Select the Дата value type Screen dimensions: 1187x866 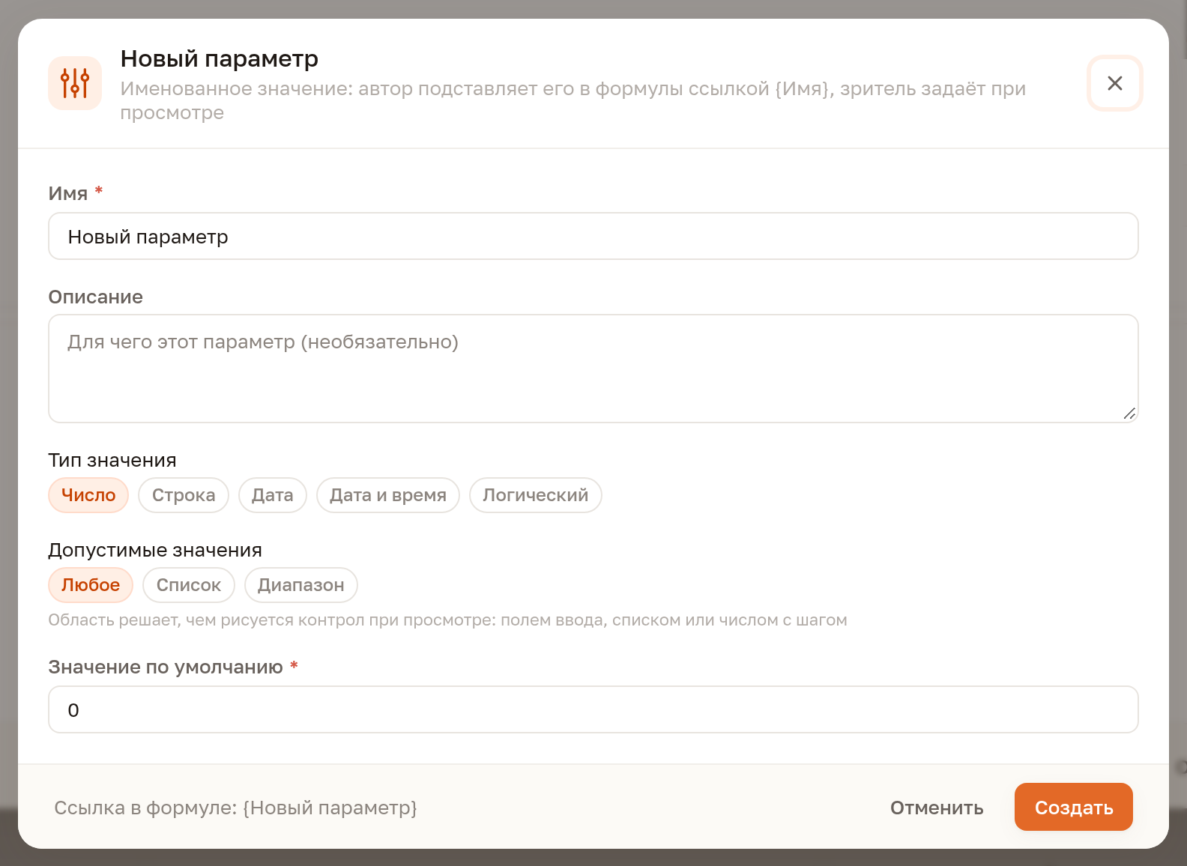[x=273, y=495]
